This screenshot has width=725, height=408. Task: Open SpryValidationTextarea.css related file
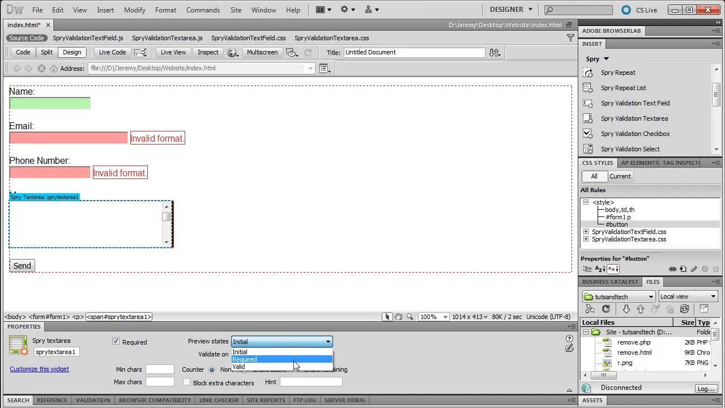pyautogui.click(x=331, y=38)
